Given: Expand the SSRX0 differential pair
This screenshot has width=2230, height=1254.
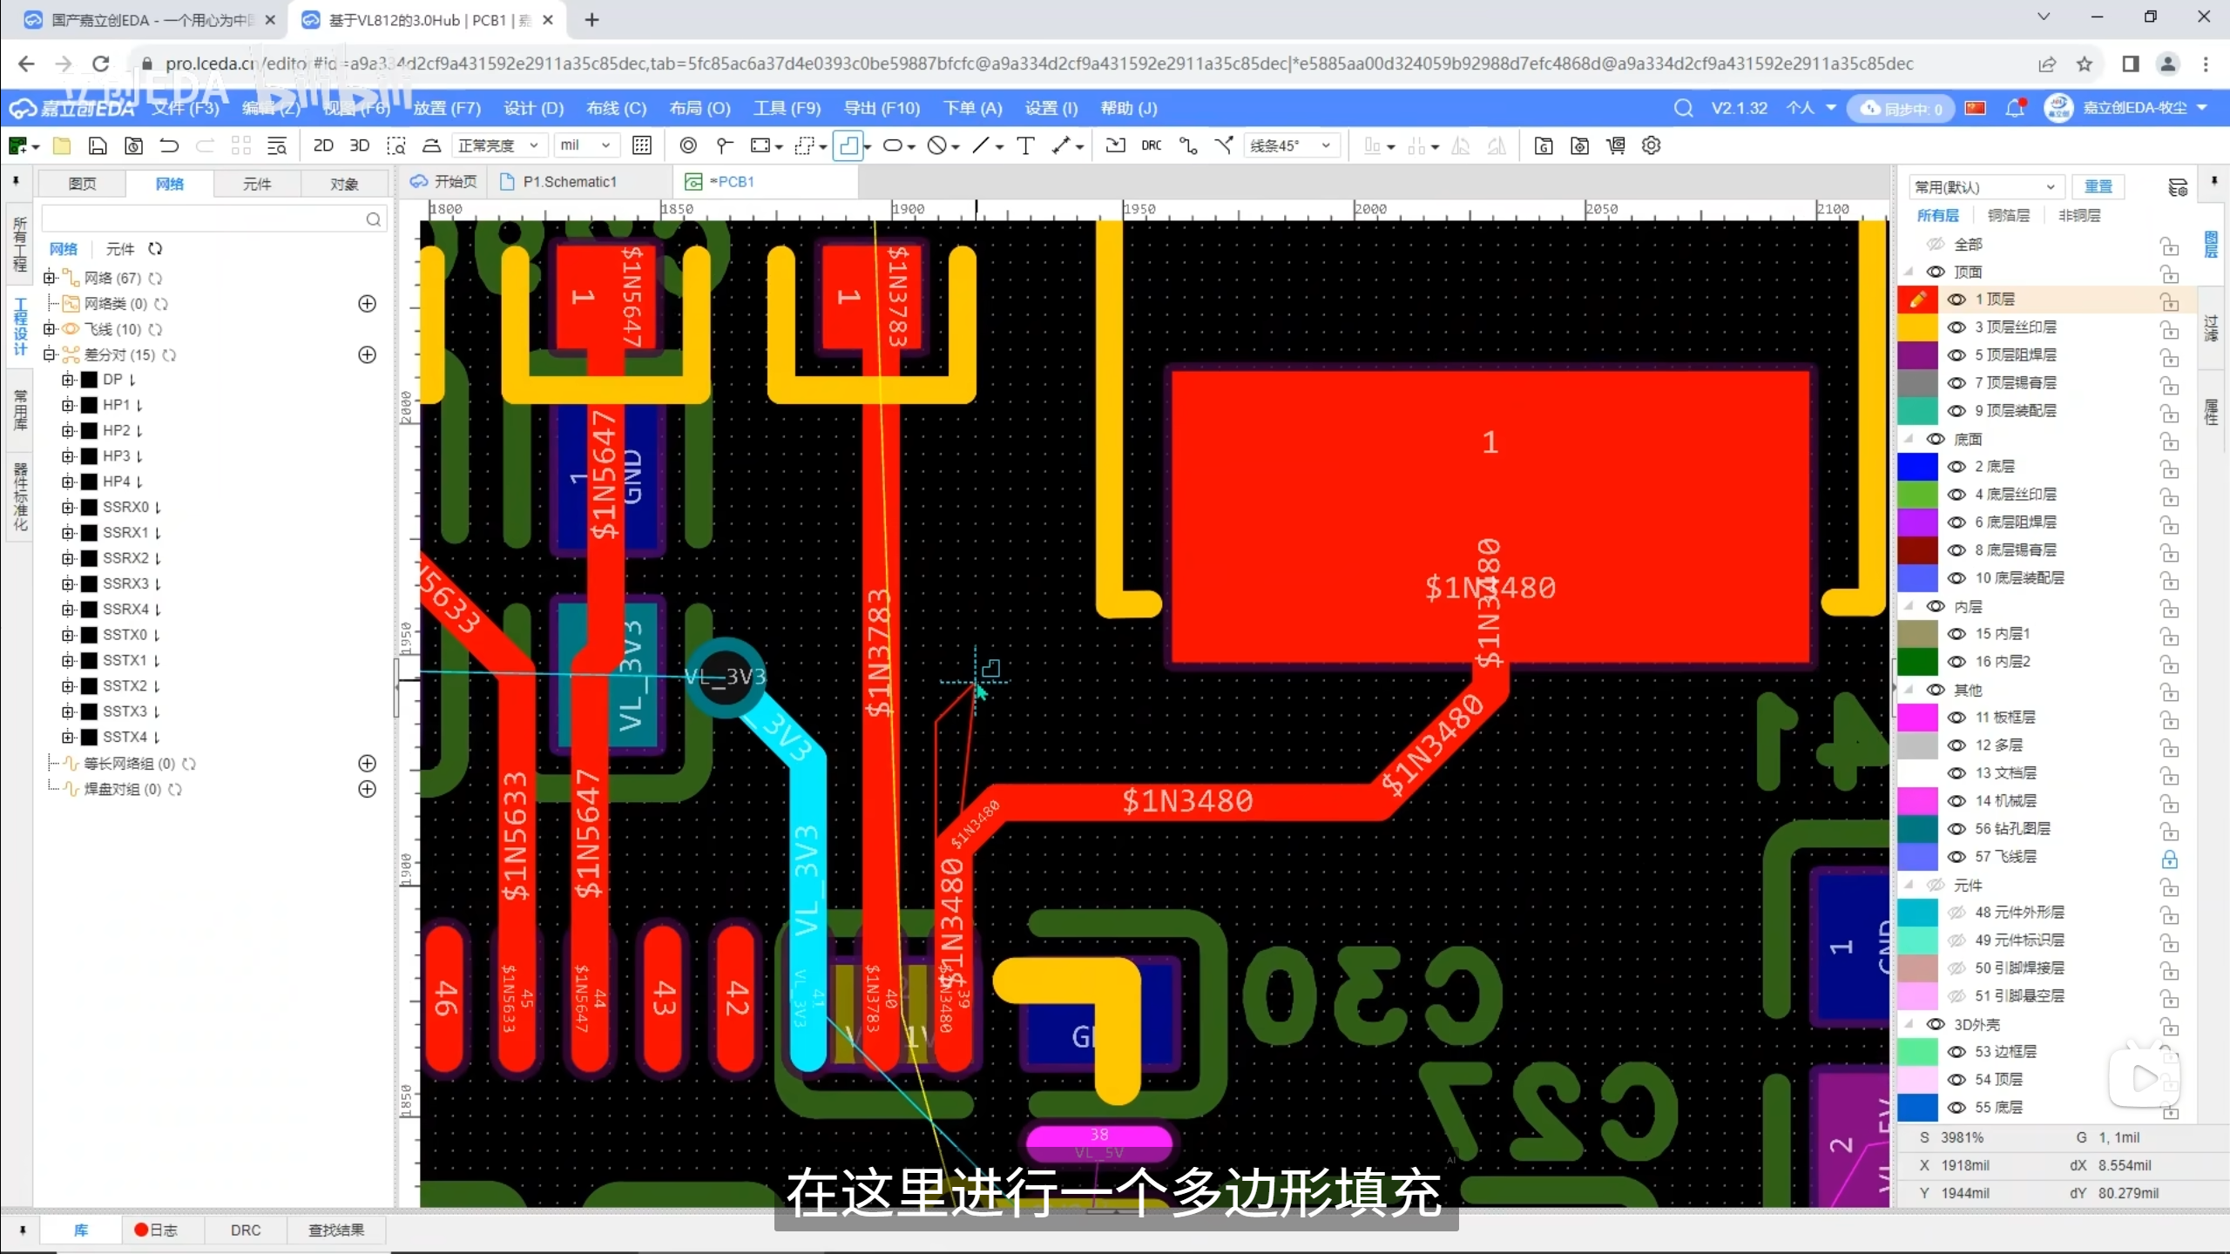Looking at the screenshot, I should 68,508.
